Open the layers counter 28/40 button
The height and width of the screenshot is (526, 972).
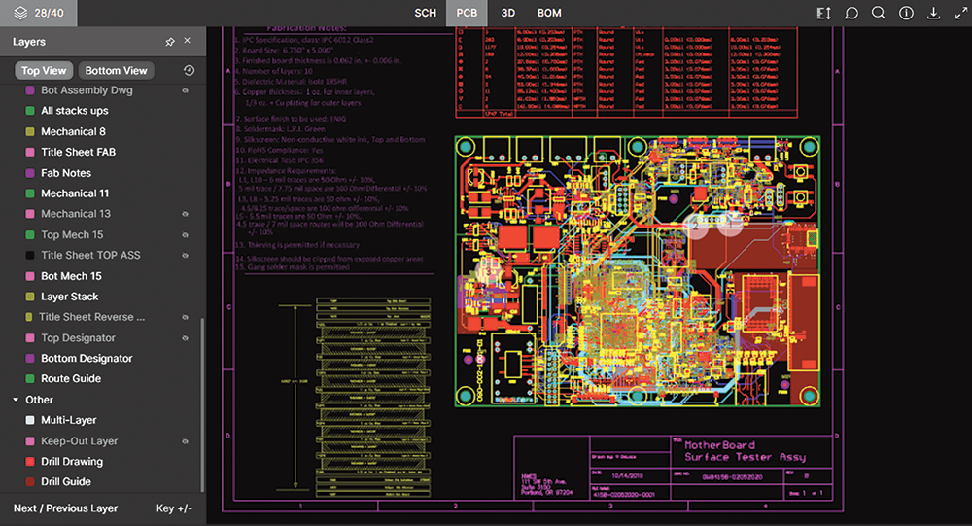[39, 13]
